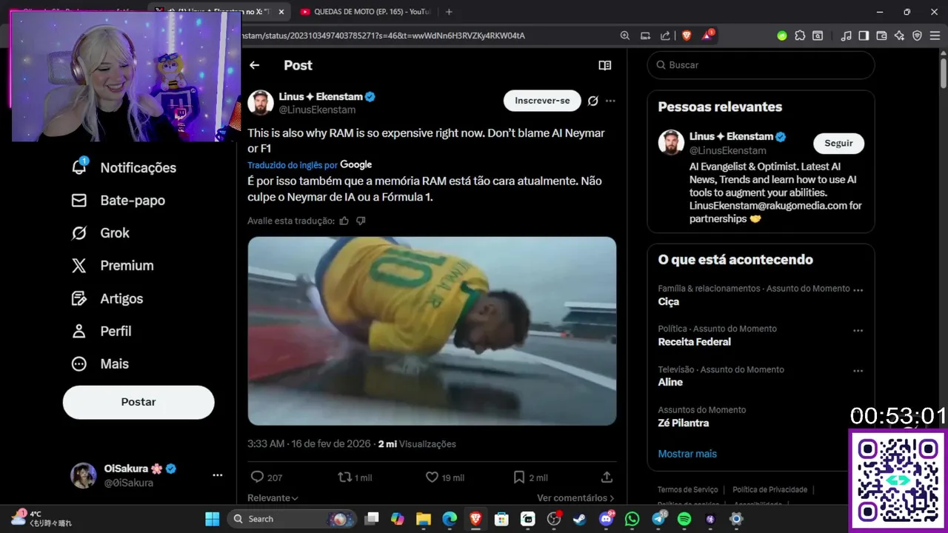Click the zoom magnifier in address bar
Image resolution: width=948 pixels, height=533 pixels.
coord(624,36)
